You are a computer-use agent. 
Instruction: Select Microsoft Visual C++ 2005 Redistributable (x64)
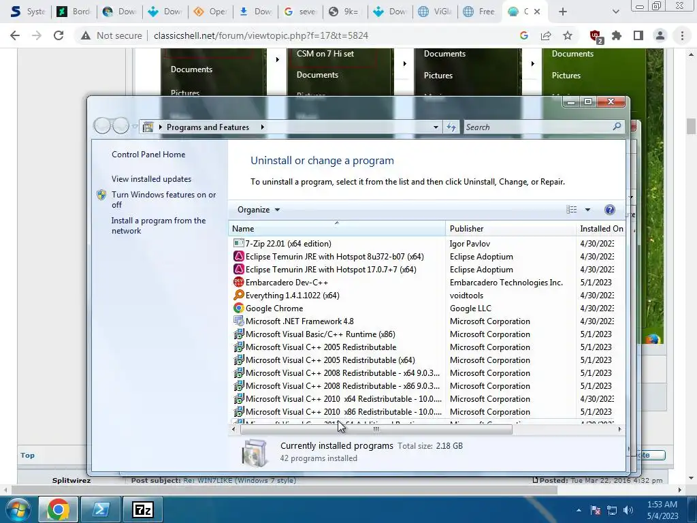pyautogui.click(x=427, y=360)
